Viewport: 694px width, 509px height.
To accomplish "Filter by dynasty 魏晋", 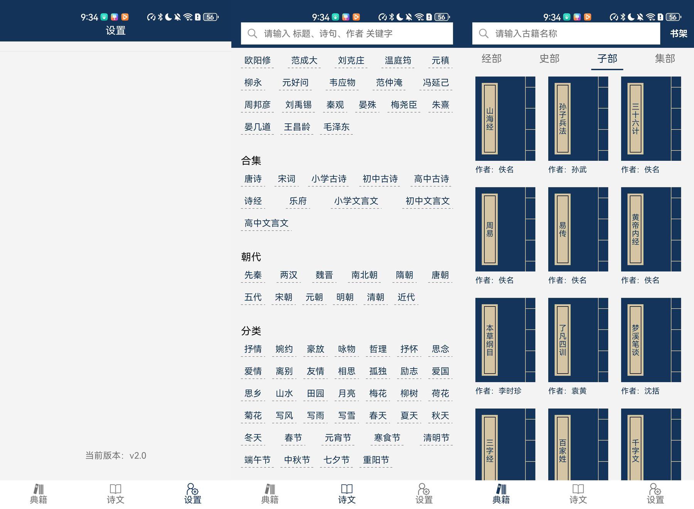I will pyautogui.click(x=324, y=275).
